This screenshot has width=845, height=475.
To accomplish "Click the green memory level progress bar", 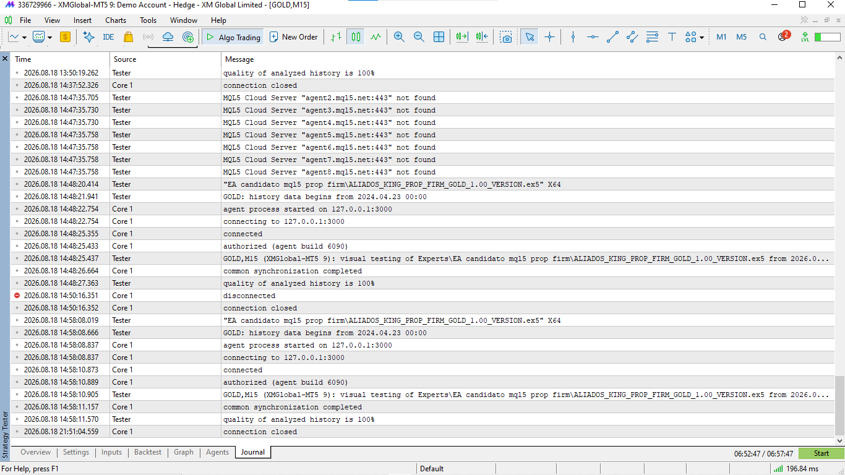I will click(828, 37).
